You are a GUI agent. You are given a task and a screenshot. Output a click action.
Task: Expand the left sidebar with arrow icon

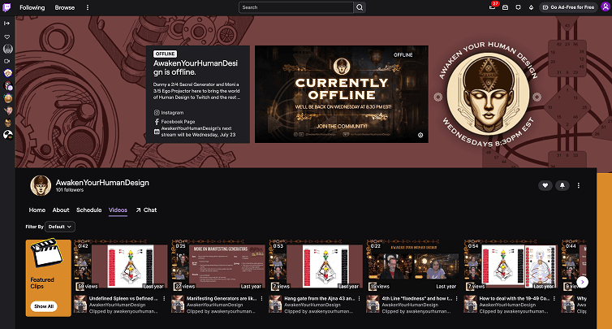point(7,23)
